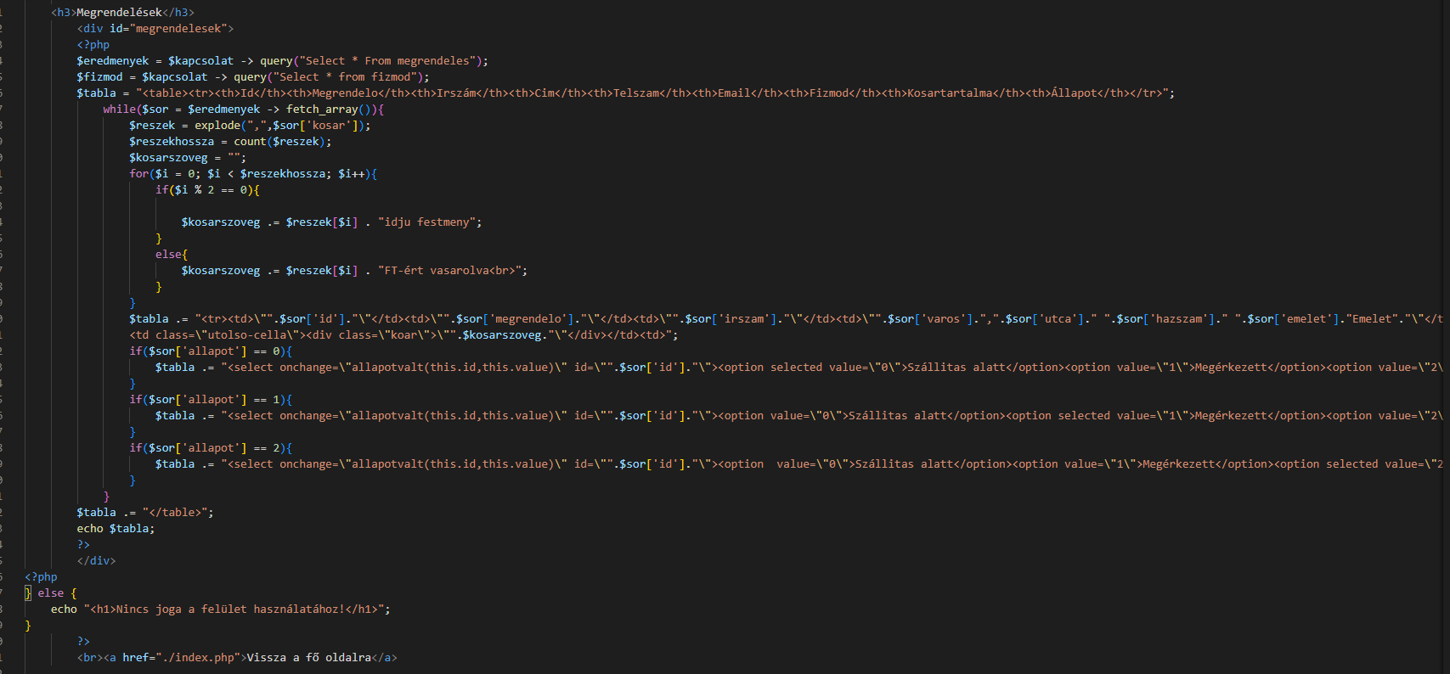Click the condition "if($sor['allapot'] == 0){"

tap(211, 351)
